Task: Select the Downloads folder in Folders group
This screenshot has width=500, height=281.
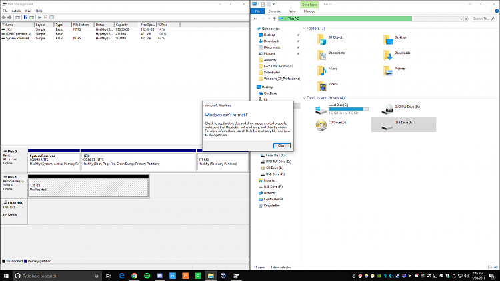Action: click(x=397, y=55)
